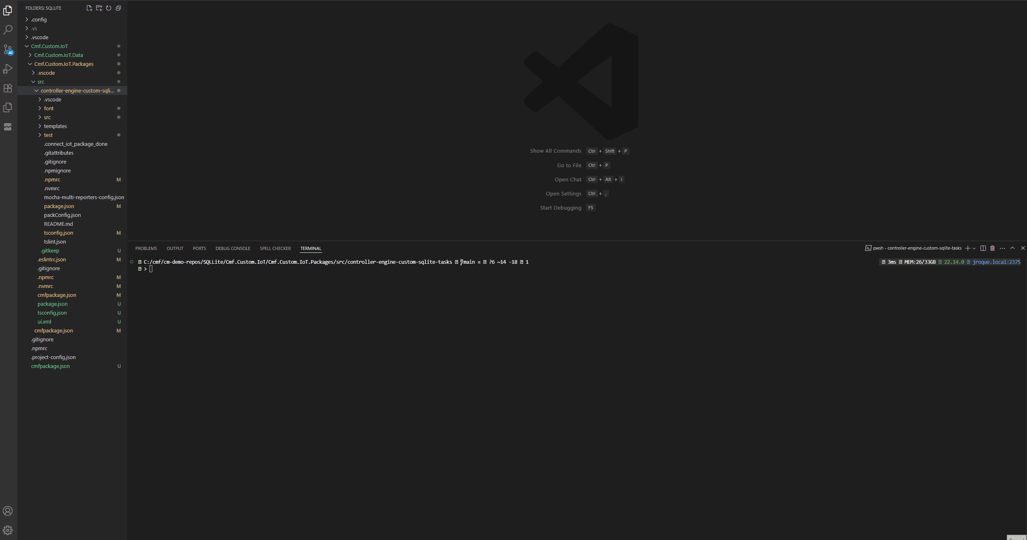The height and width of the screenshot is (540, 1027).
Task: Open the Extensions view icon
Action: [x=8, y=88]
